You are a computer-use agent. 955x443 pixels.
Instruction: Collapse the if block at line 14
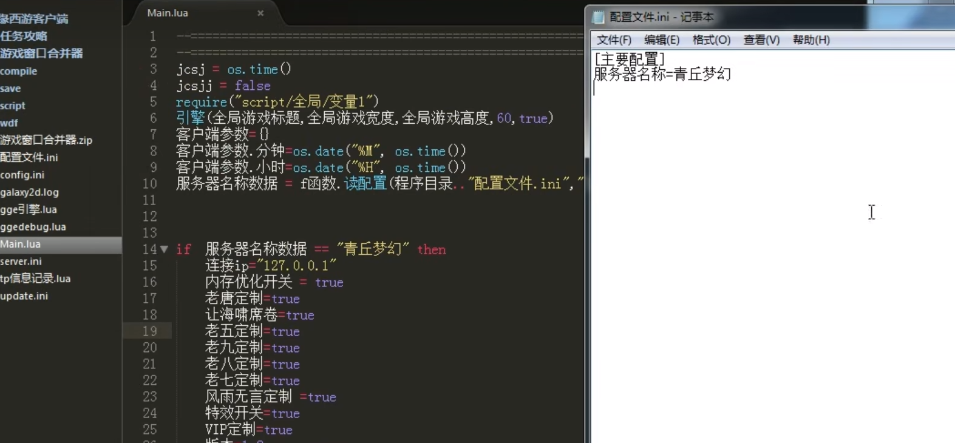point(164,249)
